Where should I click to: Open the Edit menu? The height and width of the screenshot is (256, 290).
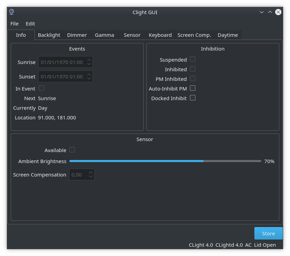pyautogui.click(x=30, y=24)
